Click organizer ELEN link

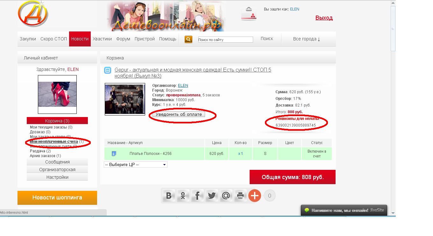pyautogui.click(x=183, y=86)
